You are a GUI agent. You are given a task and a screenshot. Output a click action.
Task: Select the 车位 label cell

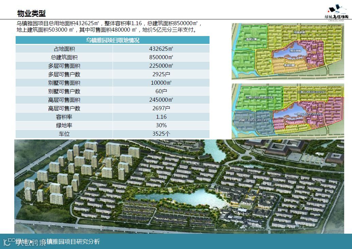(64, 134)
